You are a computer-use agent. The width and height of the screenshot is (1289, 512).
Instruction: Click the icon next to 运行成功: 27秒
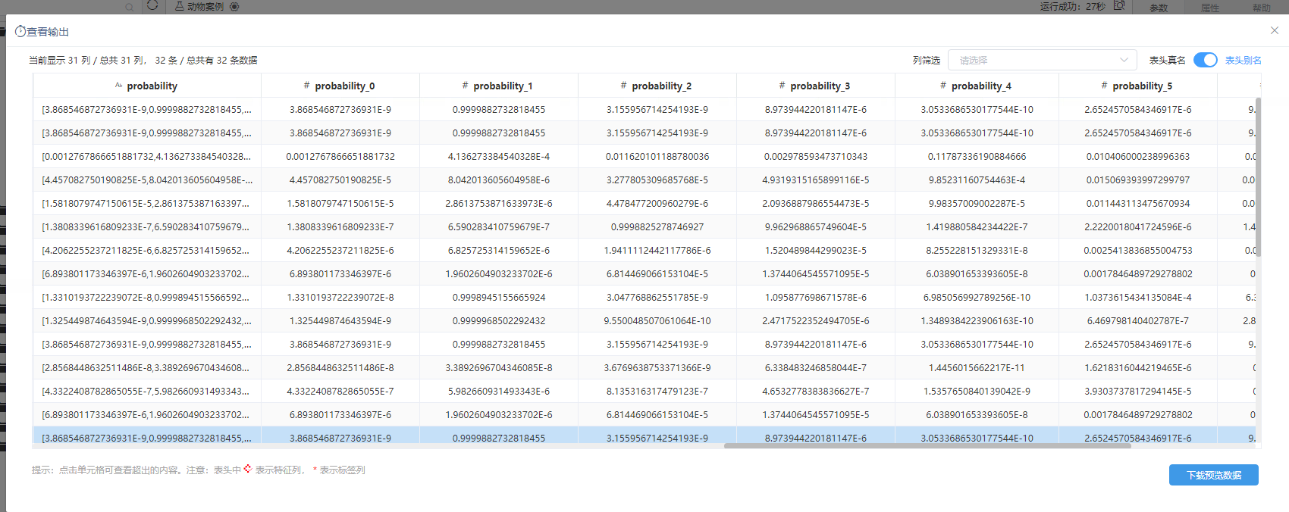(1119, 5)
